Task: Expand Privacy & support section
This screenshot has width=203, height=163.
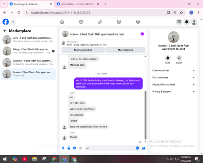Action: [x=173, y=92]
